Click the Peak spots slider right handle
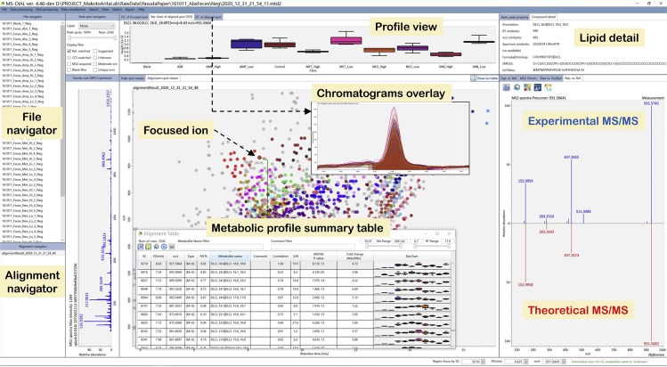 pos(113,38)
